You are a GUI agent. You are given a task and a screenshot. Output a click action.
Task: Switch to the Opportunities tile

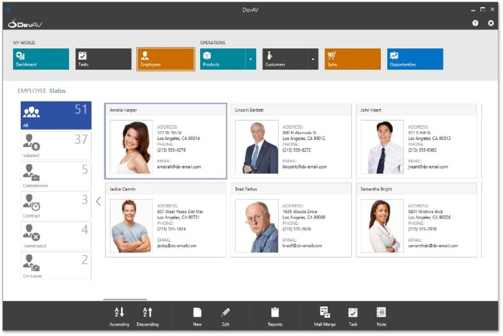point(415,59)
